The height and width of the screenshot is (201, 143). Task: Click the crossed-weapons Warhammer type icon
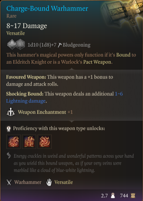click(x=9, y=182)
